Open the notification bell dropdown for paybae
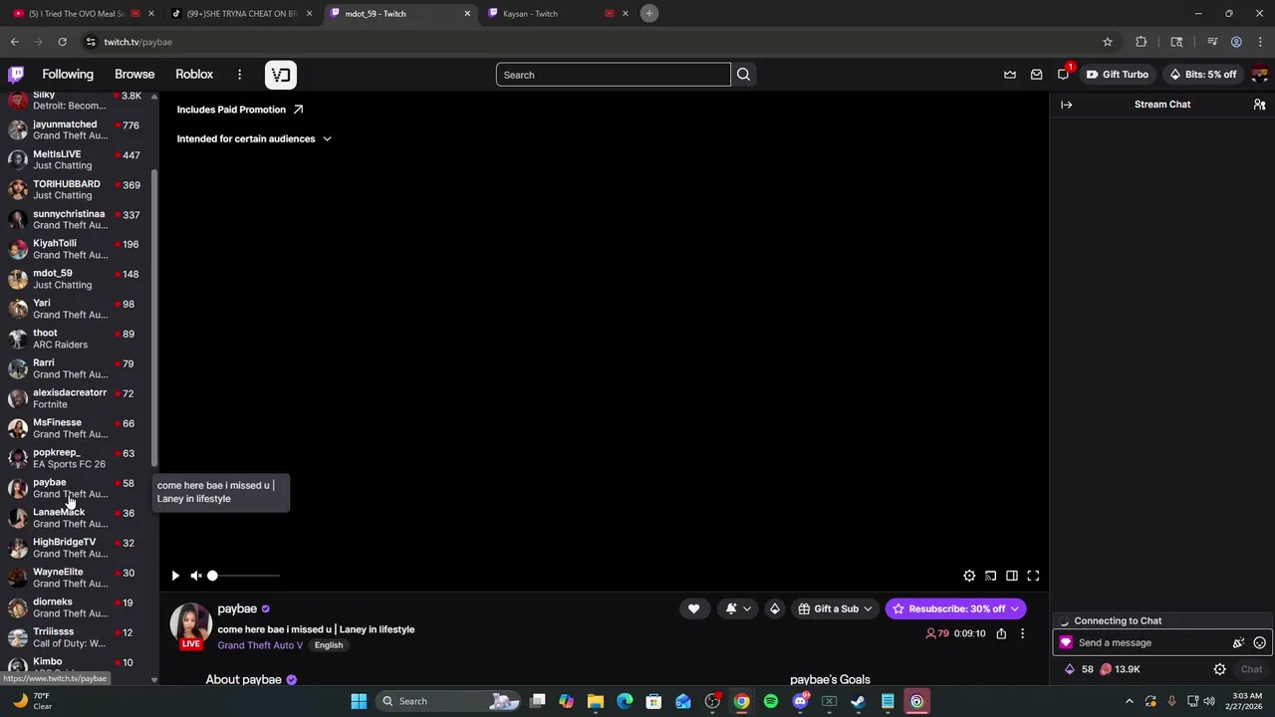 (x=738, y=608)
